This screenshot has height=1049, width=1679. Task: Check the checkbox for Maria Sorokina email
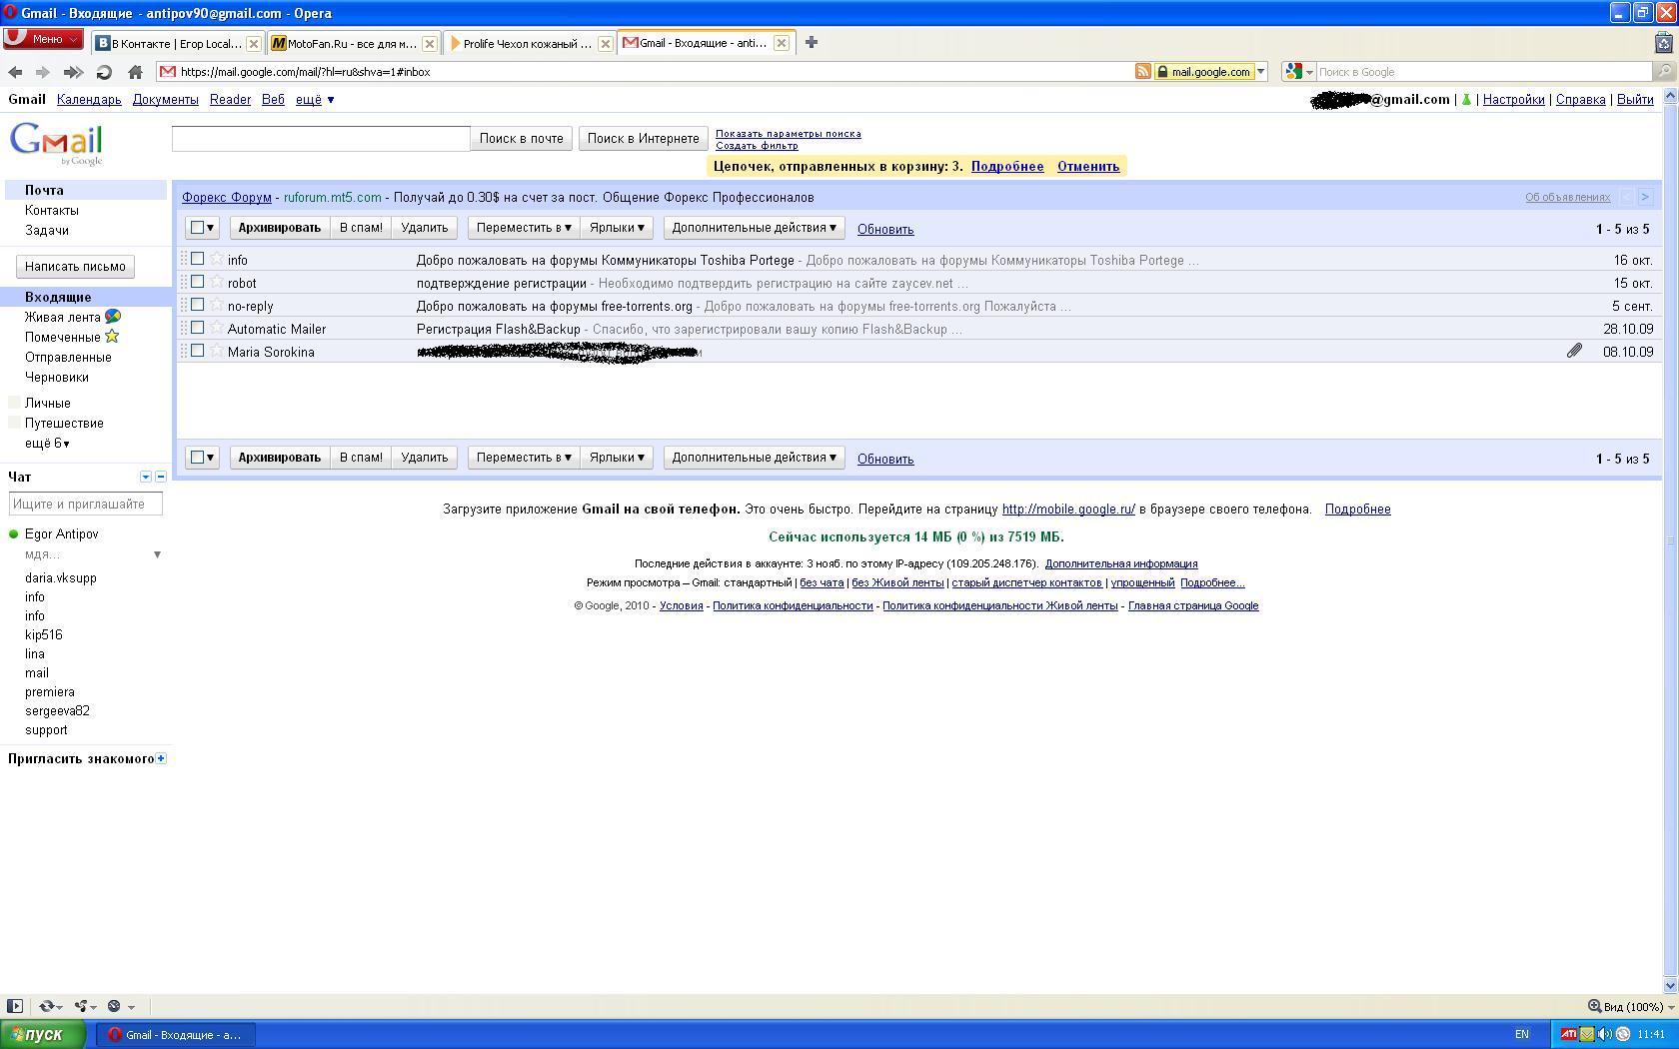tap(197, 351)
